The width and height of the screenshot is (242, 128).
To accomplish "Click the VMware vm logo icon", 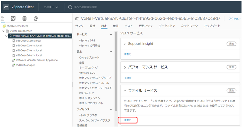I will tap(6, 7).
